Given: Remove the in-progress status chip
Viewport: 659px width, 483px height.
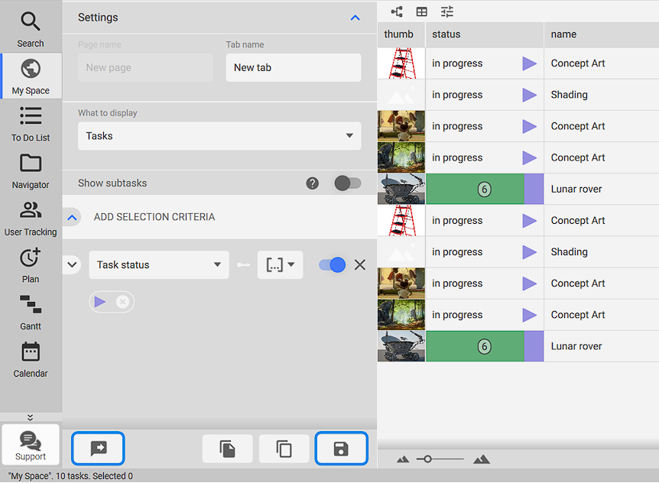Looking at the screenshot, I should pos(122,302).
